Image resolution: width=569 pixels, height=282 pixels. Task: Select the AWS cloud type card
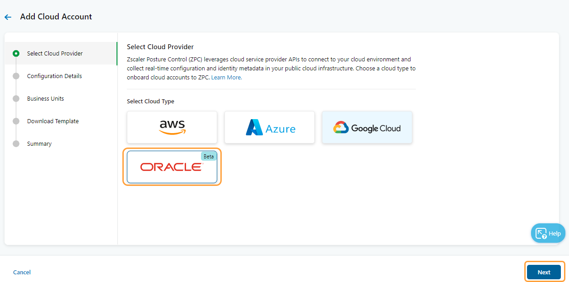[172, 127]
